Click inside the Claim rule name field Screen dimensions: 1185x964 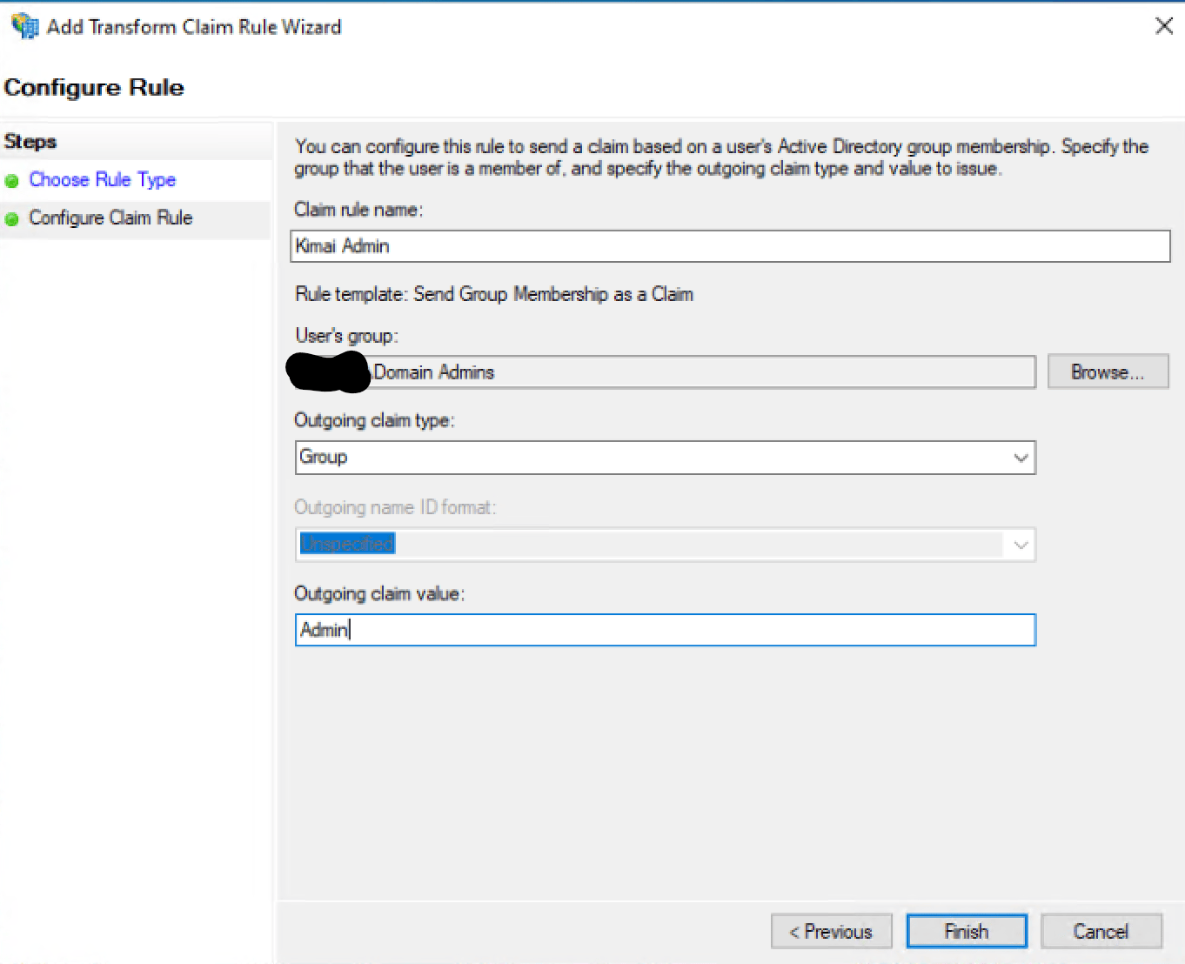[729, 246]
